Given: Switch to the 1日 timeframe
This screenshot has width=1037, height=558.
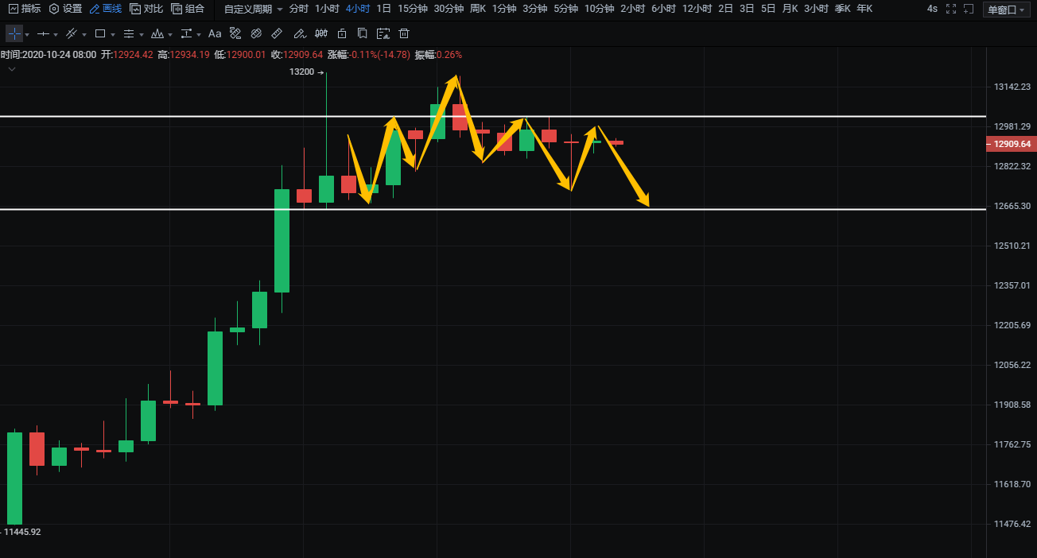Looking at the screenshot, I should (x=383, y=9).
